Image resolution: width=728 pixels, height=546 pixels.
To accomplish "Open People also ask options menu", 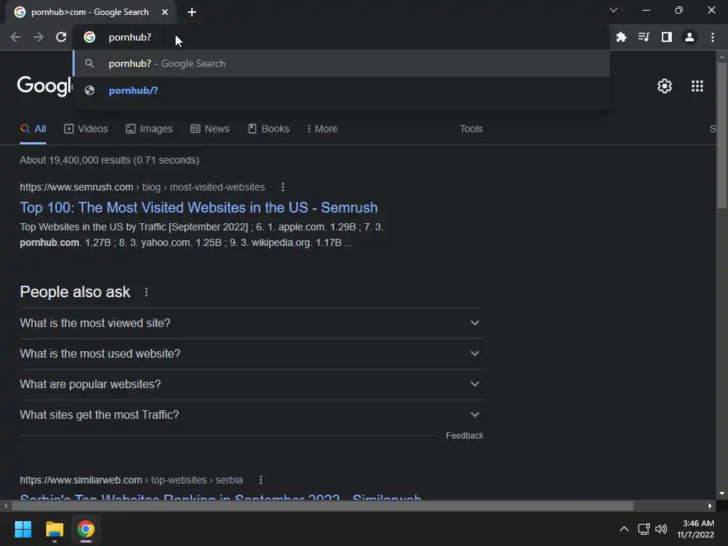I will click(146, 292).
